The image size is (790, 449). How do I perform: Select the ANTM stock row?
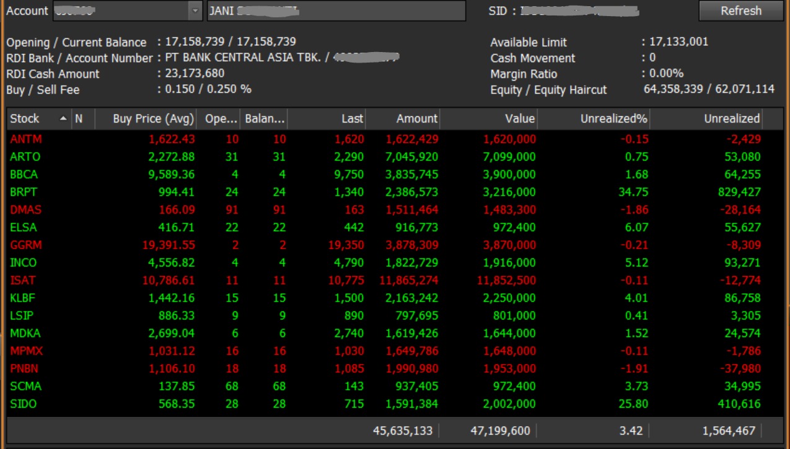click(26, 139)
